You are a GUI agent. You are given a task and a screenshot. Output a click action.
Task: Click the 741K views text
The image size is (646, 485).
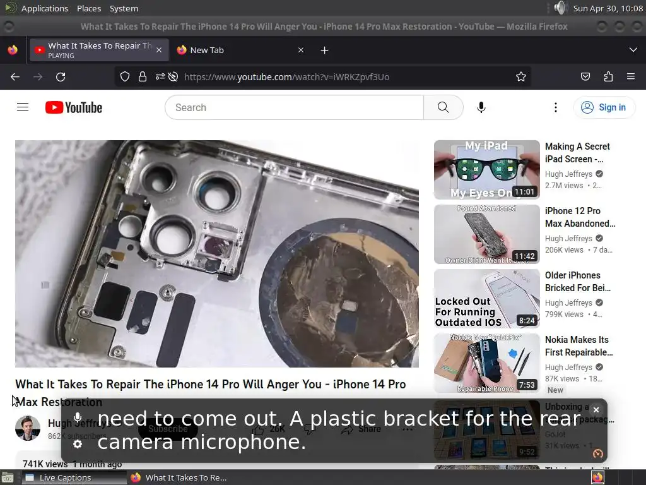tap(45, 464)
